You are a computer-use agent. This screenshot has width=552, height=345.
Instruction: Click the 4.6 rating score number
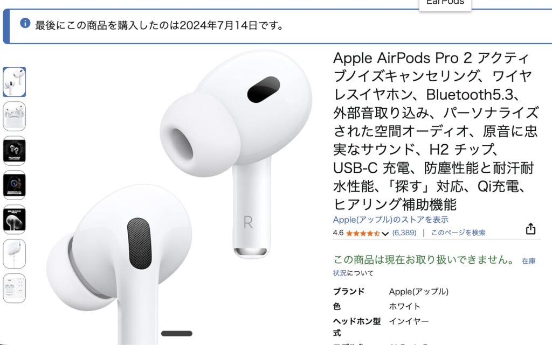click(x=338, y=233)
